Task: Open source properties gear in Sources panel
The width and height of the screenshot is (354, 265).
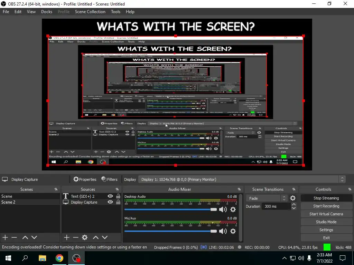Action: pyautogui.click(x=85, y=237)
